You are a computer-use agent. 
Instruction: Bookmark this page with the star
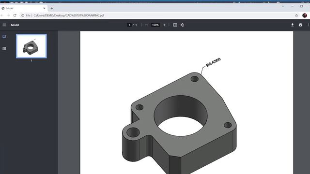296,15
